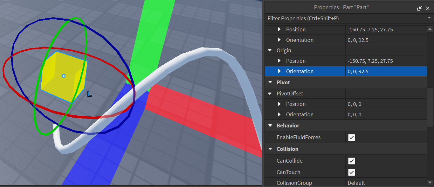Edit the CollisionGroup value Default
The image size is (434, 187).
pos(386,183)
